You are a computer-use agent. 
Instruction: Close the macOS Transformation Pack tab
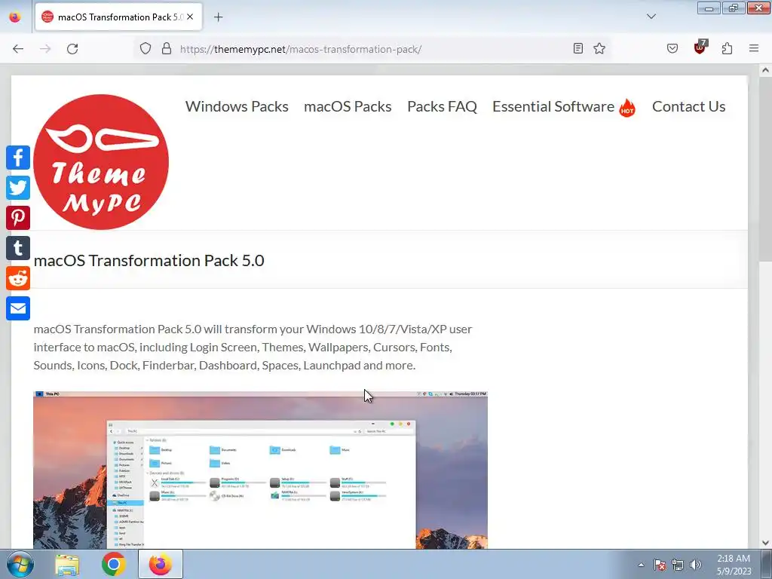pyautogui.click(x=190, y=17)
